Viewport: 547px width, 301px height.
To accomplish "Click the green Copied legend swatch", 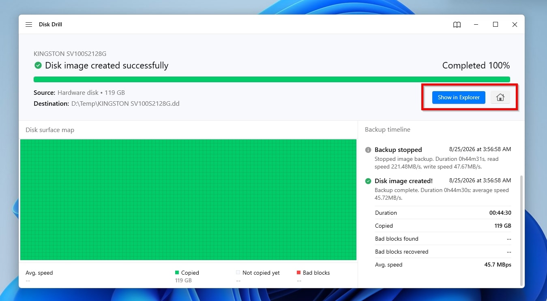I will [177, 273].
